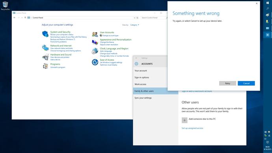The height and width of the screenshot is (153, 272).
Task: Open Clock, Language, and Region heading link
Action: [x=114, y=49]
